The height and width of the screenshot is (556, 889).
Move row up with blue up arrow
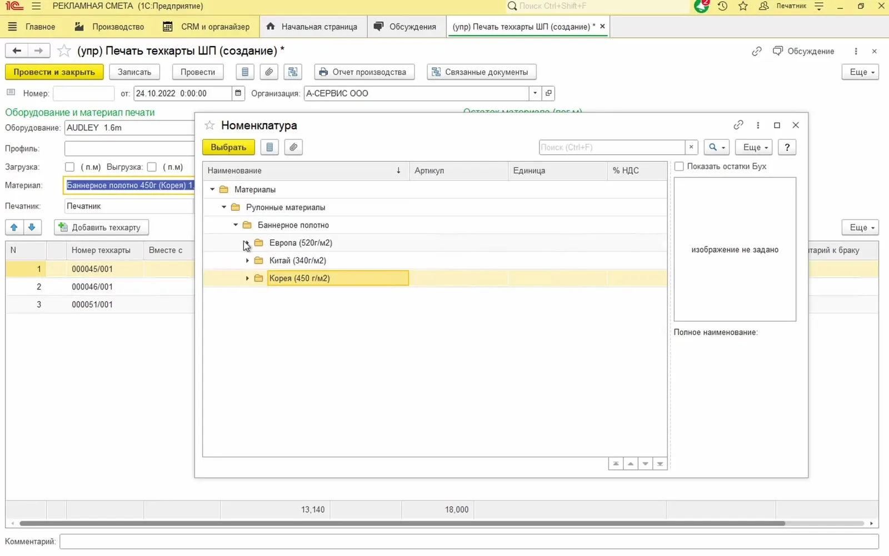[14, 228]
